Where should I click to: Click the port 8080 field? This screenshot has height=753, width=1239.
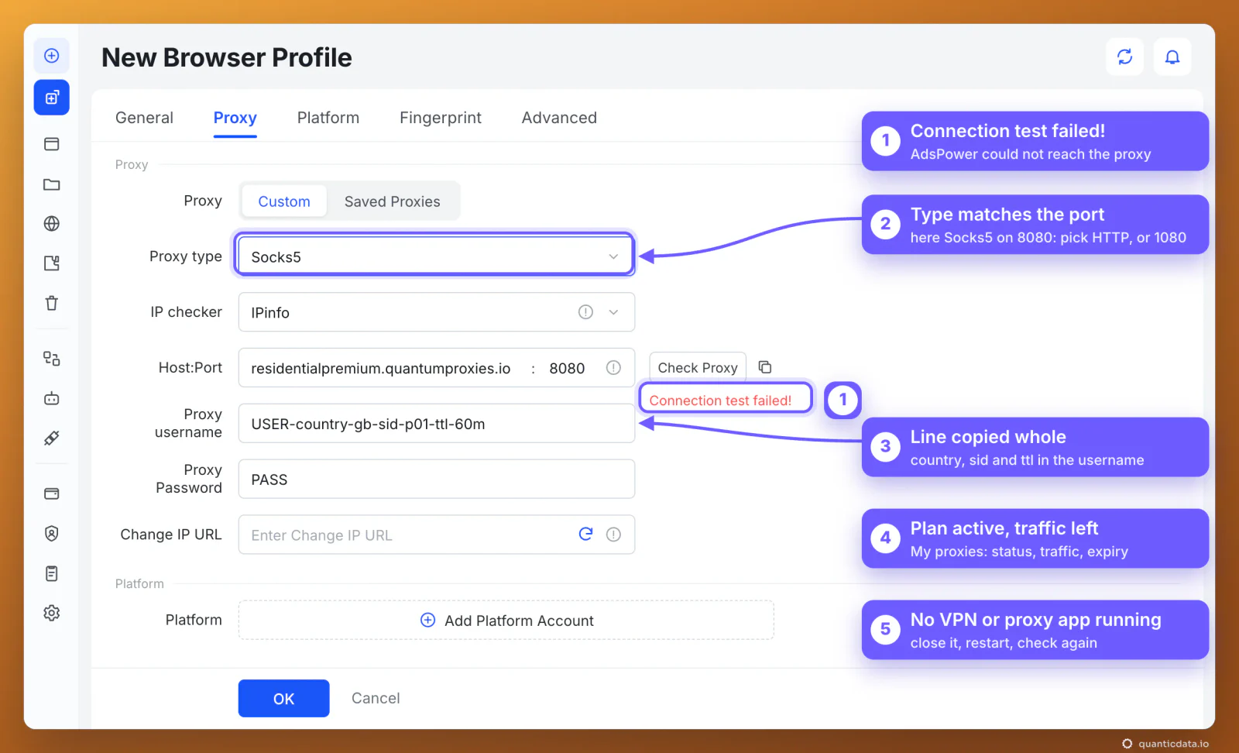[x=568, y=368]
